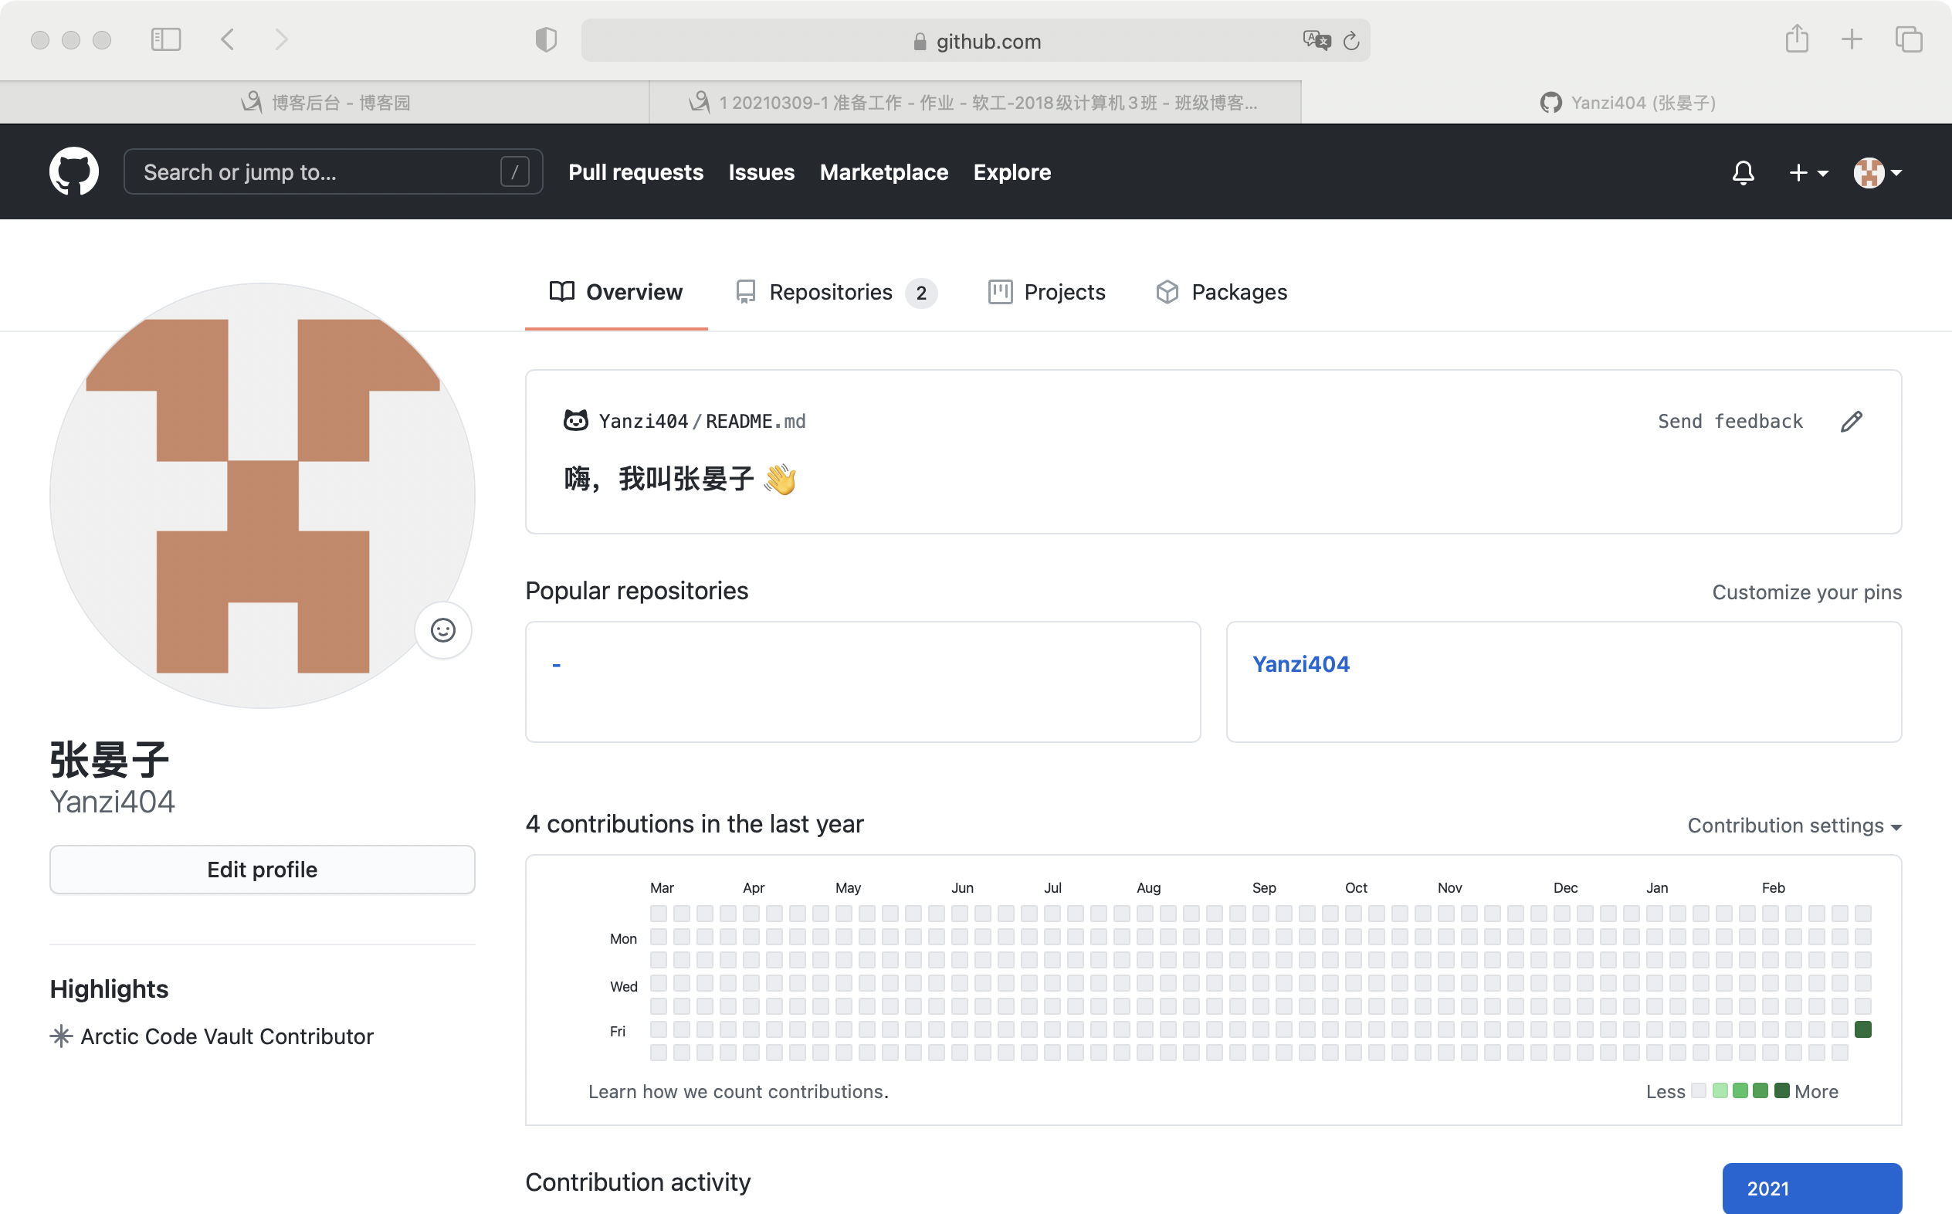The width and height of the screenshot is (1952, 1214).
Task: Click the Edit profile button
Action: (x=263, y=870)
